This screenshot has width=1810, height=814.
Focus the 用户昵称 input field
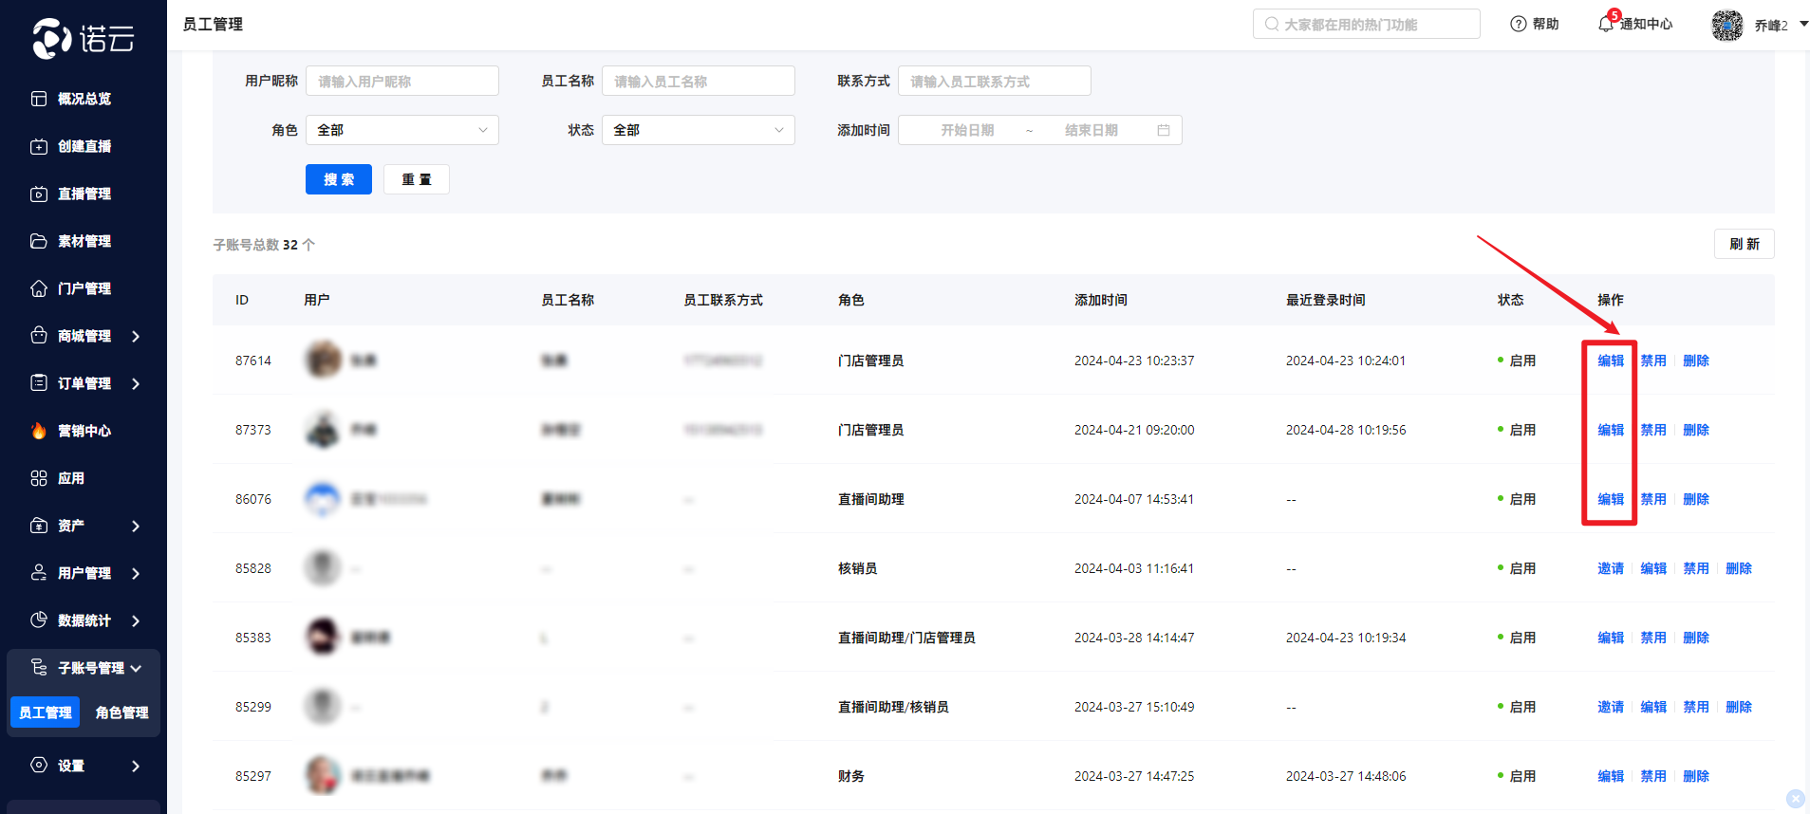point(401,82)
